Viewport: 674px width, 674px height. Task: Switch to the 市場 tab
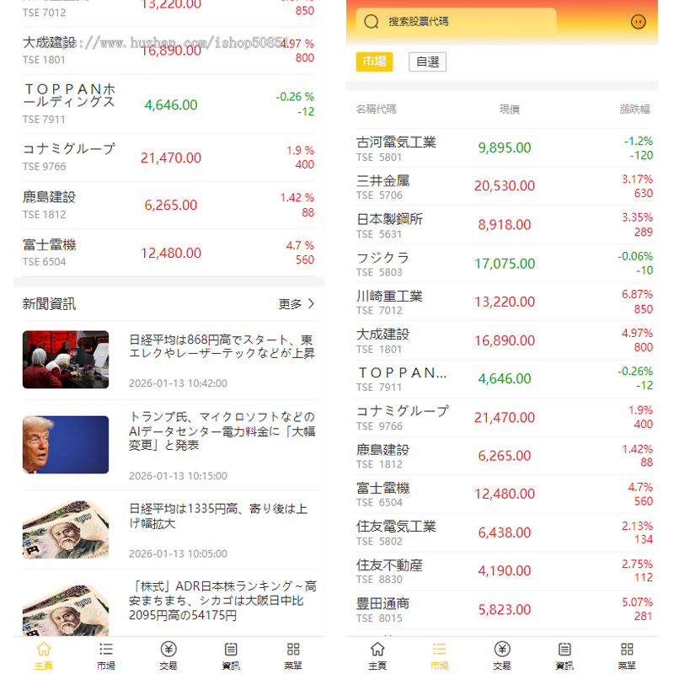click(x=374, y=62)
